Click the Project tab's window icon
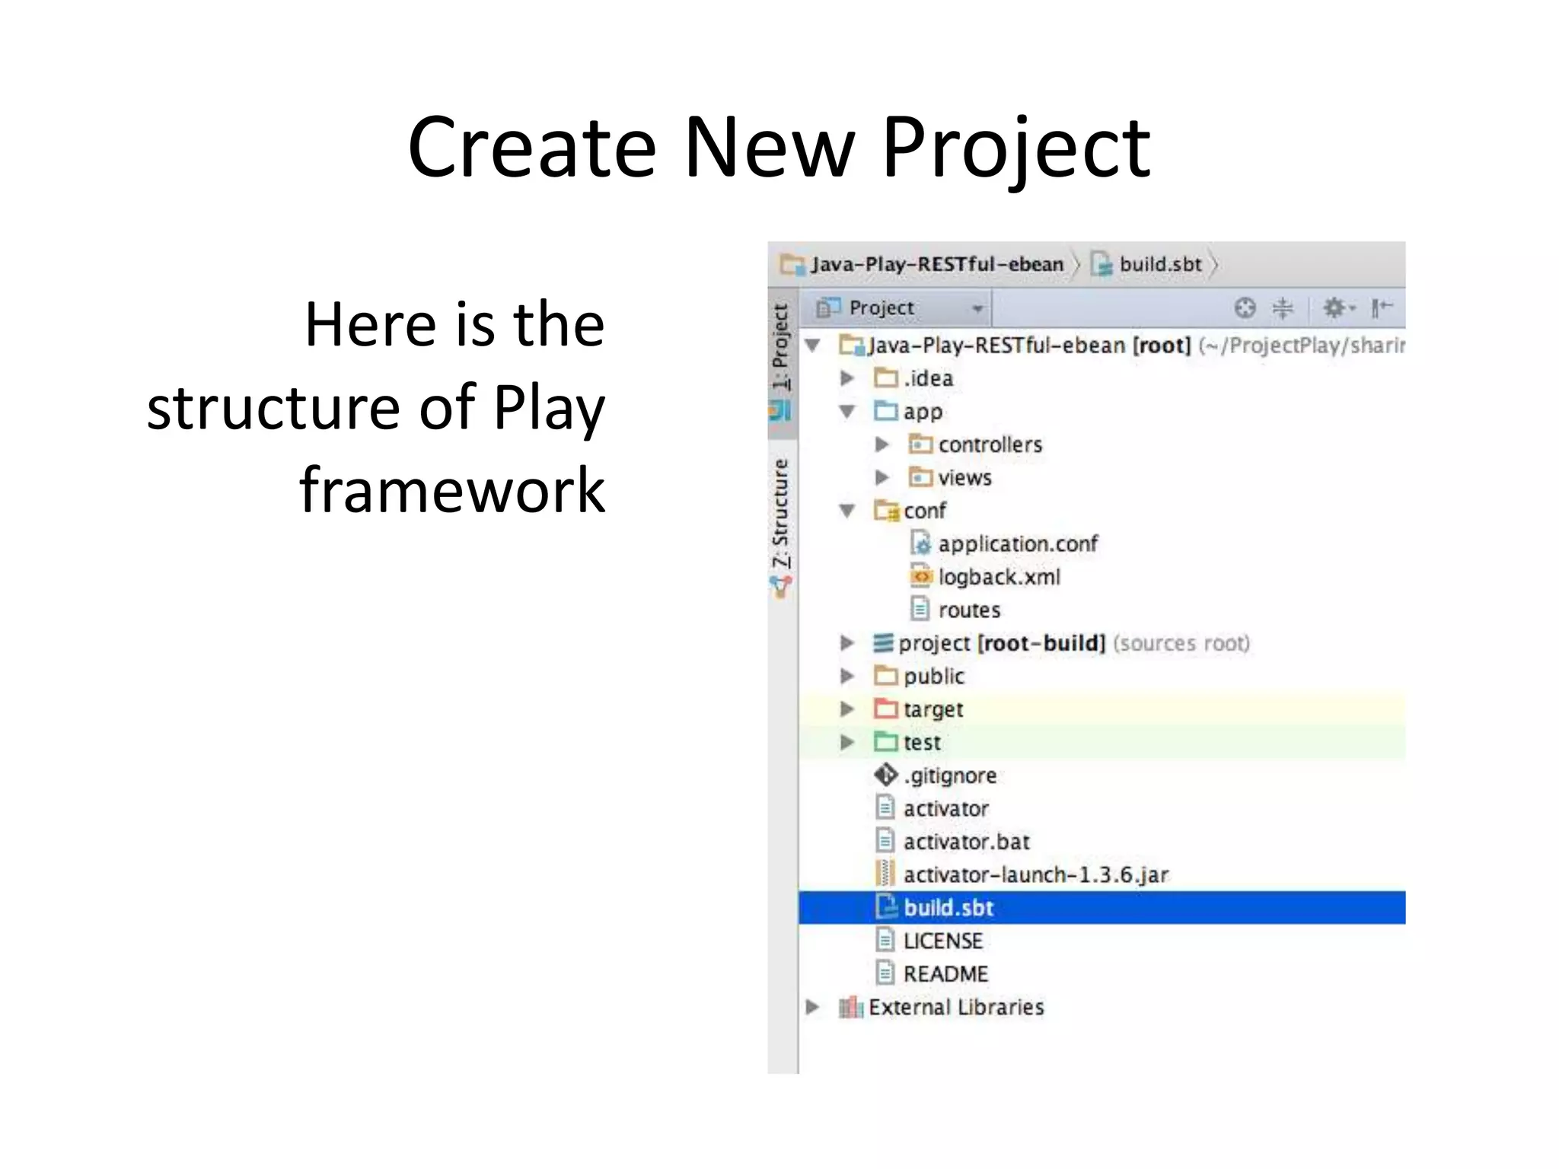 point(780,412)
